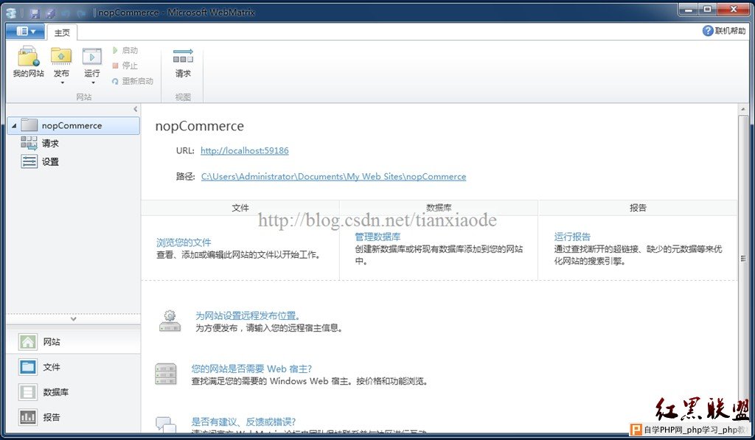Click the 报告 column header

pos(638,208)
